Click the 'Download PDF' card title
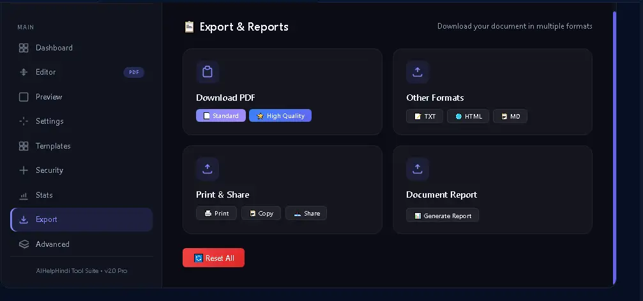This screenshot has width=643, height=301. (x=225, y=98)
